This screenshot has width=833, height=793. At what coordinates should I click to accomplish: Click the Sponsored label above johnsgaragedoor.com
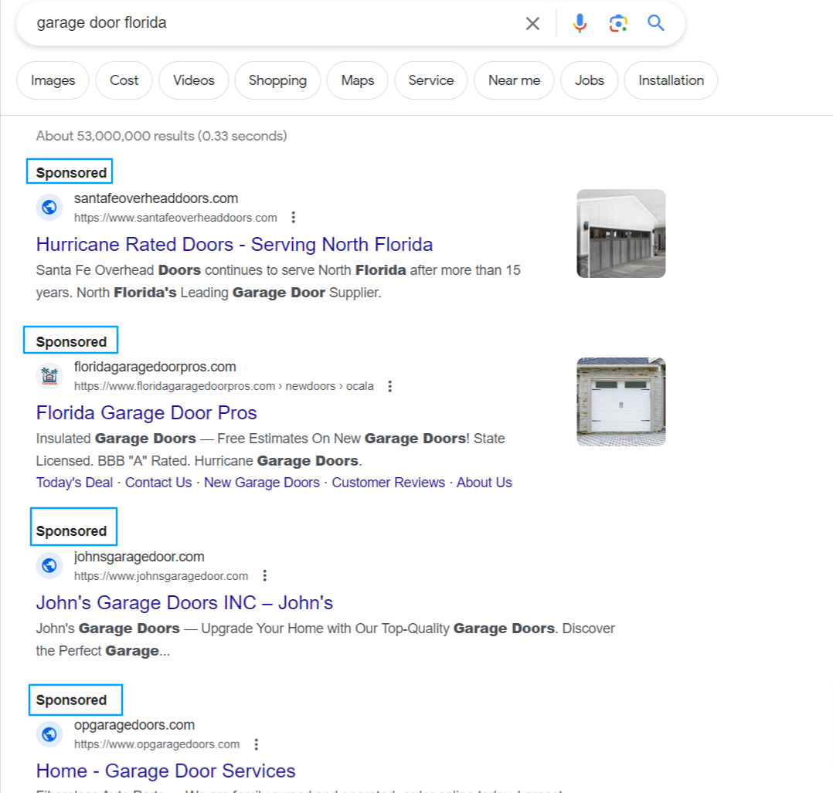click(x=71, y=531)
